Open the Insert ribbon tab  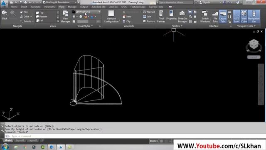tap(24, 7)
